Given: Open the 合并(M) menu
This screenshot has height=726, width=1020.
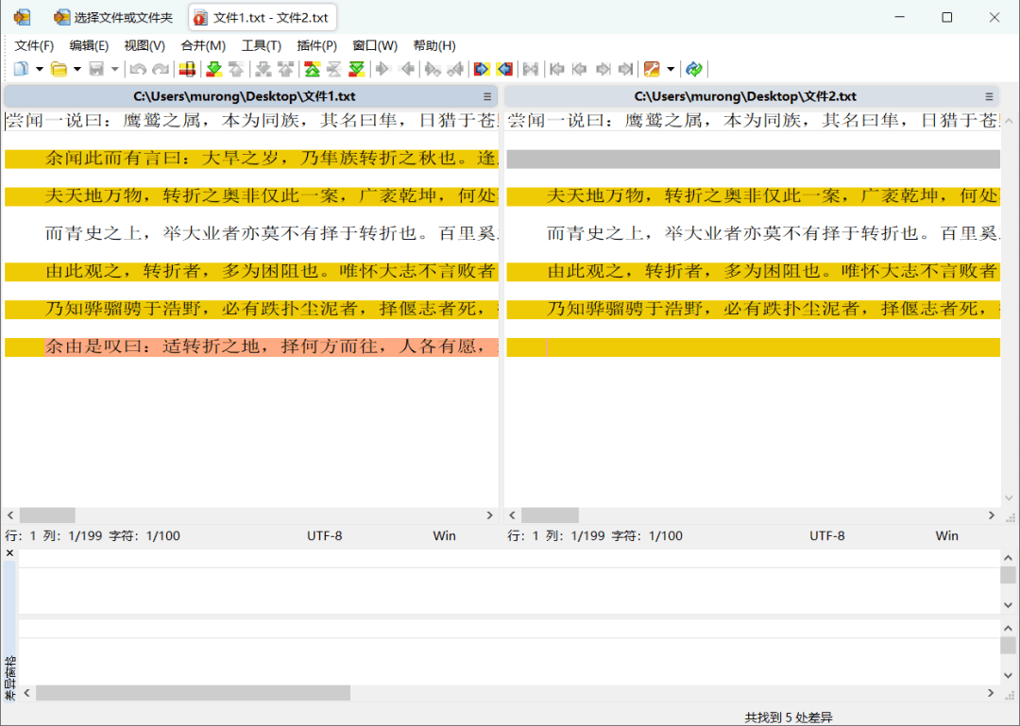Looking at the screenshot, I should [x=203, y=45].
